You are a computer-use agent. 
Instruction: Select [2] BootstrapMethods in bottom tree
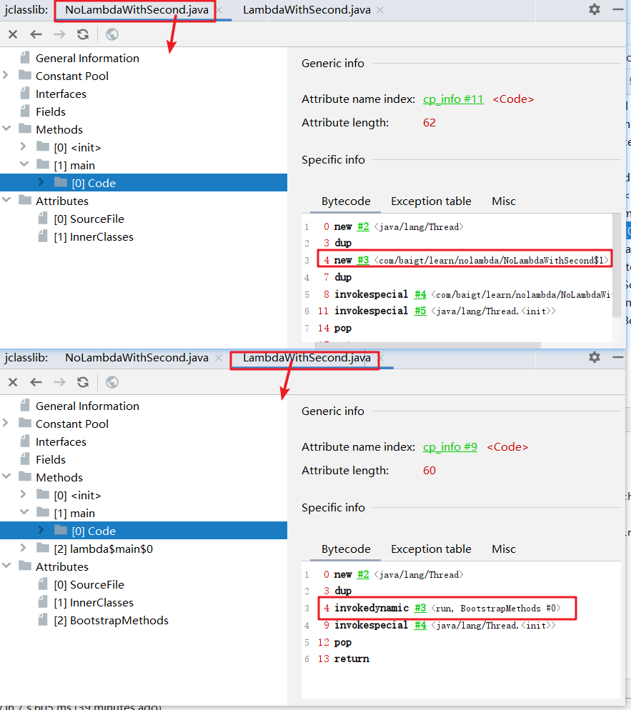(x=111, y=621)
